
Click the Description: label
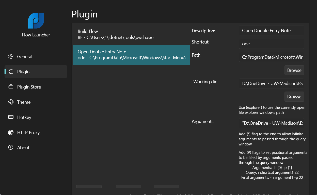(x=203, y=31)
